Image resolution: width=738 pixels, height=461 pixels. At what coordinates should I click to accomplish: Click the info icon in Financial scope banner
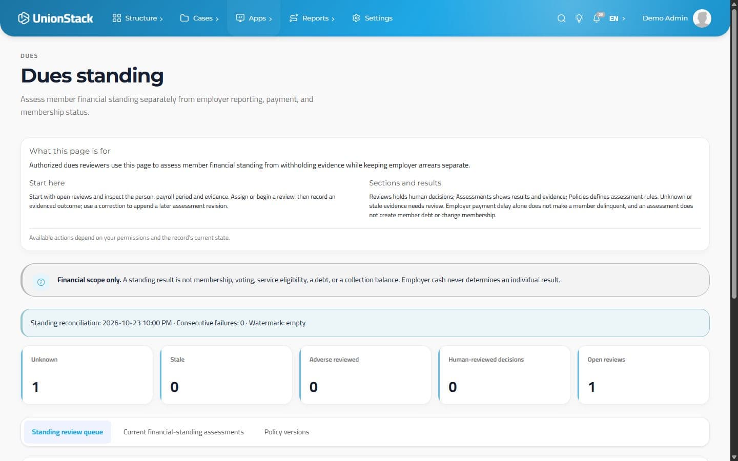[41, 282]
